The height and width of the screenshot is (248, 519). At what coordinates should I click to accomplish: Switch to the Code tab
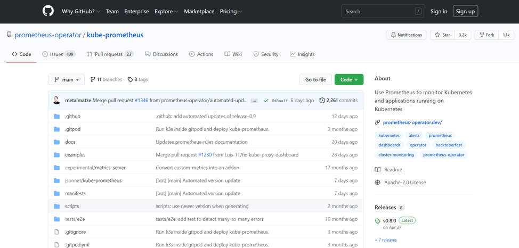(x=21, y=54)
